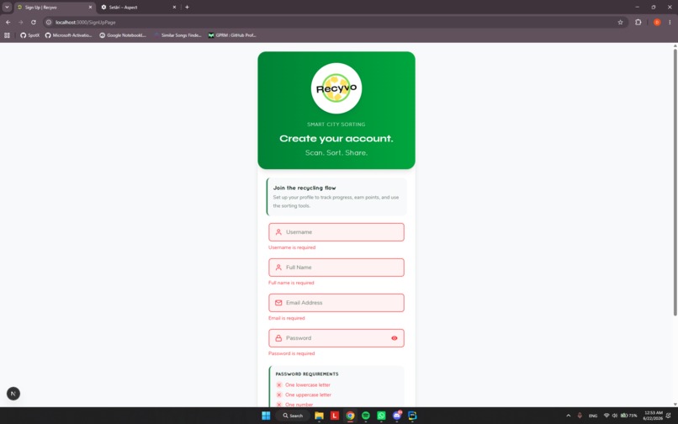The width and height of the screenshot is (678, 424).
Task: Click the X icon beside One lowercase letter
Action: 279,385
